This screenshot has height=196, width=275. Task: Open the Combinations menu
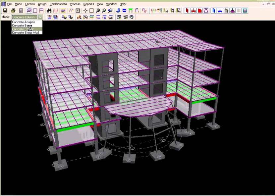pos(58,4)
